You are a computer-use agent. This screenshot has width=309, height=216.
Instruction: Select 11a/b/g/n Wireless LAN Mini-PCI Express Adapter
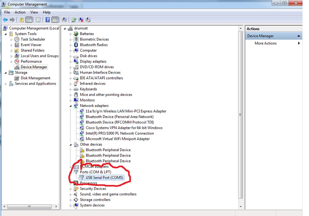pos(126,111)
